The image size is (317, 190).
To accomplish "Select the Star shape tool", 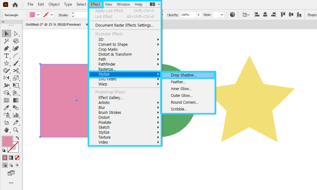I will point(7,63).
